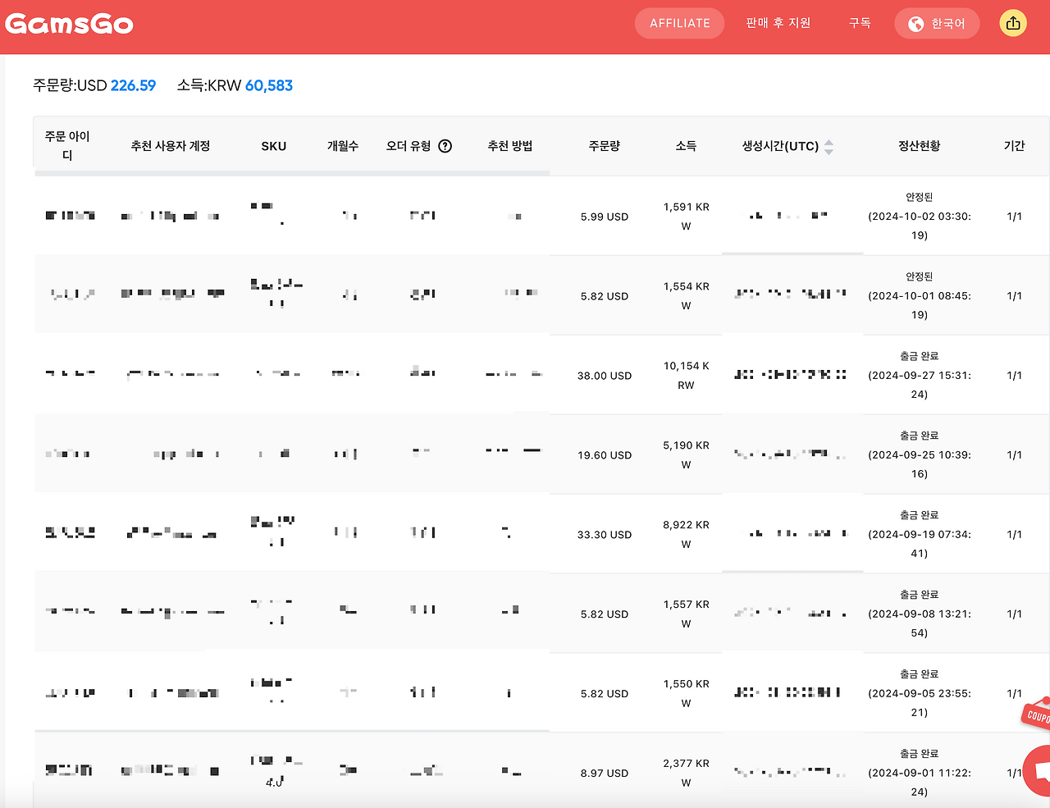Expand the SKU column header
The width and height of the screenshot is (1050, 808).
pos(273,145)
